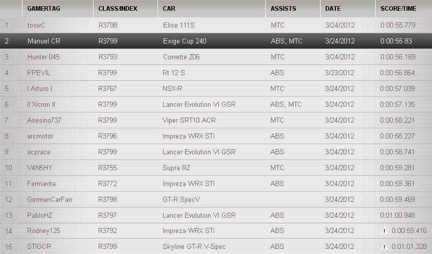Open II Xicron II gamertag

(41, 104)
